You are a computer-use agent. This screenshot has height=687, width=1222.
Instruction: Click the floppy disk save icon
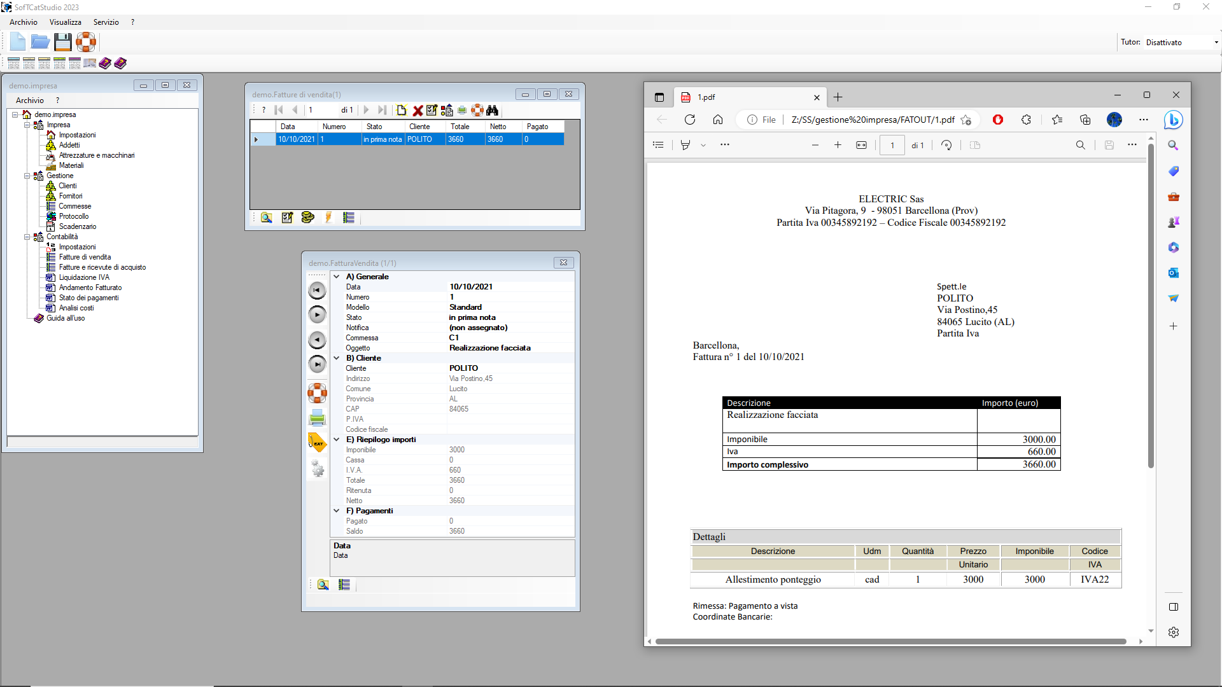(62, 43)
